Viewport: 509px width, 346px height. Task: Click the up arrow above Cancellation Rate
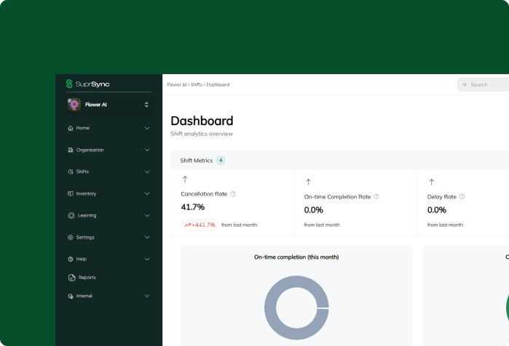click(x=185, y=179)
